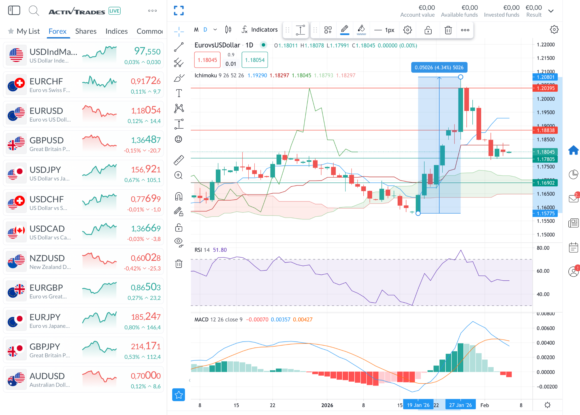Switch to the Forex tab
The image size is (580, 415).
click(57, 31)
